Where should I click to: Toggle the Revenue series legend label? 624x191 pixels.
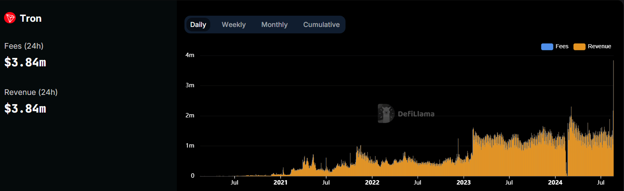click(599, 46)
